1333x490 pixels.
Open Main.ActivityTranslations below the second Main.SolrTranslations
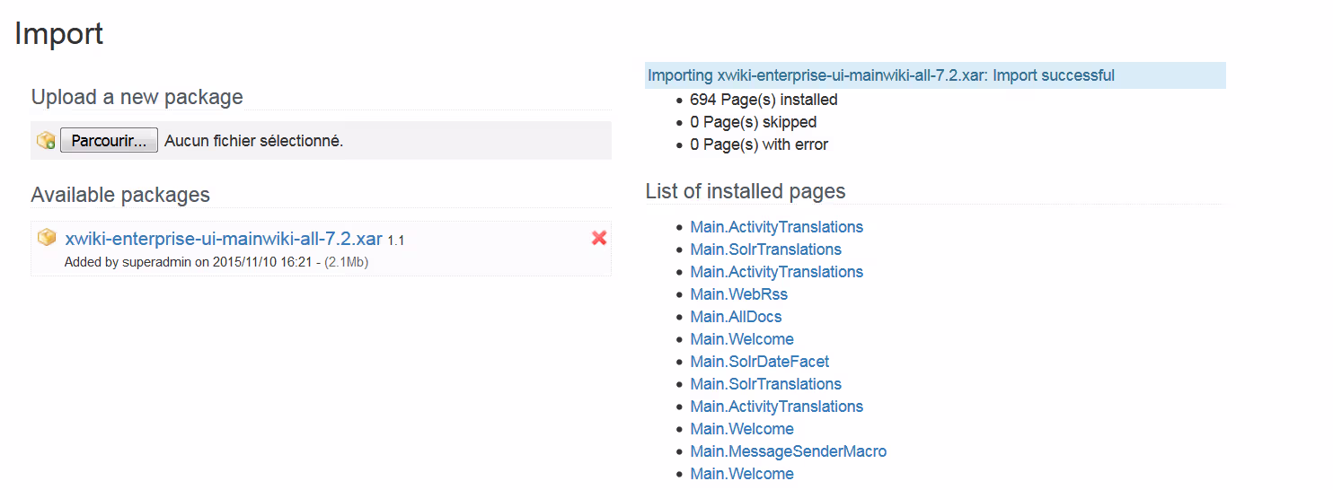[776, 407]
